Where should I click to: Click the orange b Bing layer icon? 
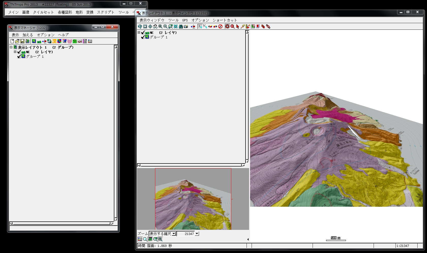pyautogui.click(x=54, y=41)
